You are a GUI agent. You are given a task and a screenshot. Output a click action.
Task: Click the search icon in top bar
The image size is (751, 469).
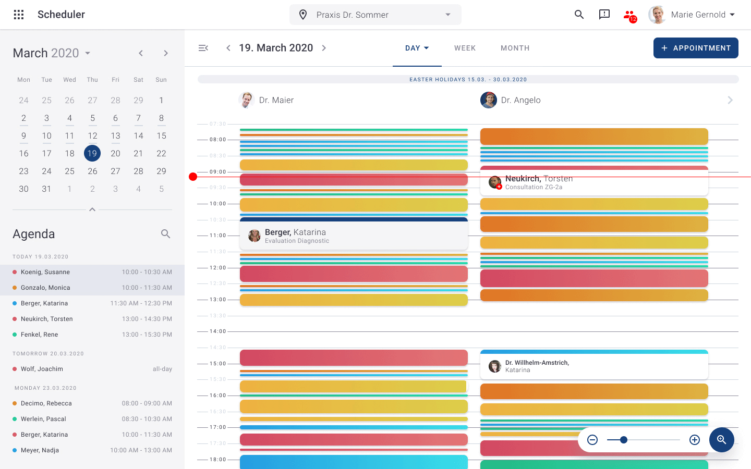click(579, 15)
